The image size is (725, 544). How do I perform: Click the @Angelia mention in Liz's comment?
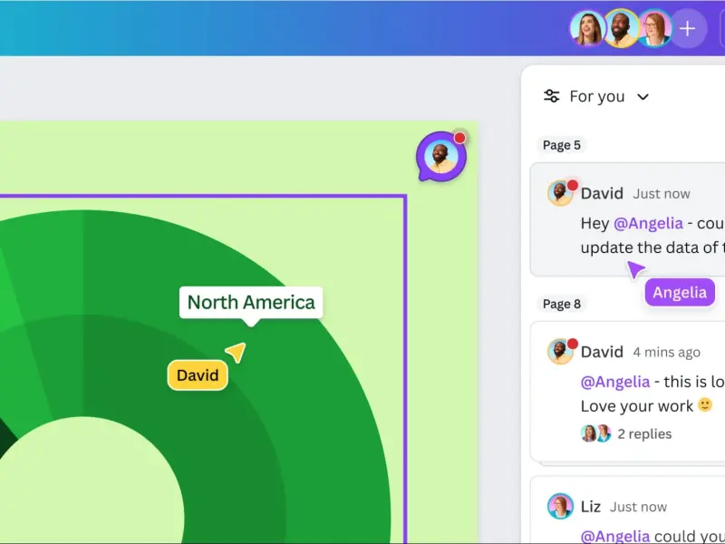[x=615, y=536]
